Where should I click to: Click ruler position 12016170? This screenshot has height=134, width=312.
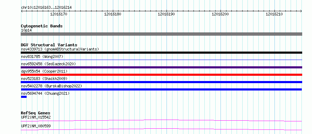(59, 14)
